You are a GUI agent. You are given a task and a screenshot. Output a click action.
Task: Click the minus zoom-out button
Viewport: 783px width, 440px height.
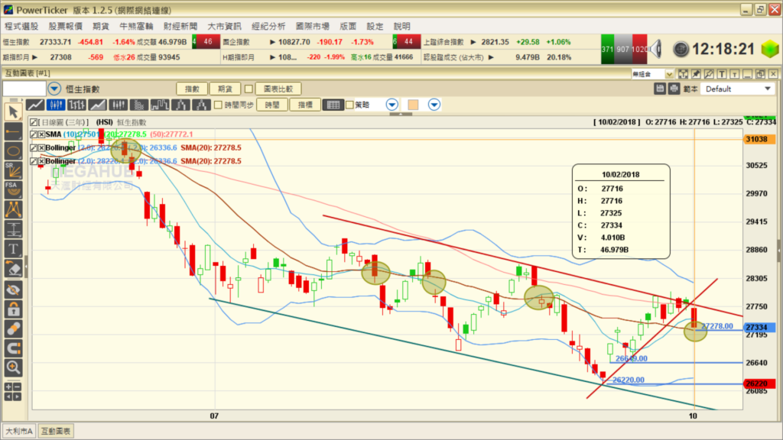pos(18,387)
